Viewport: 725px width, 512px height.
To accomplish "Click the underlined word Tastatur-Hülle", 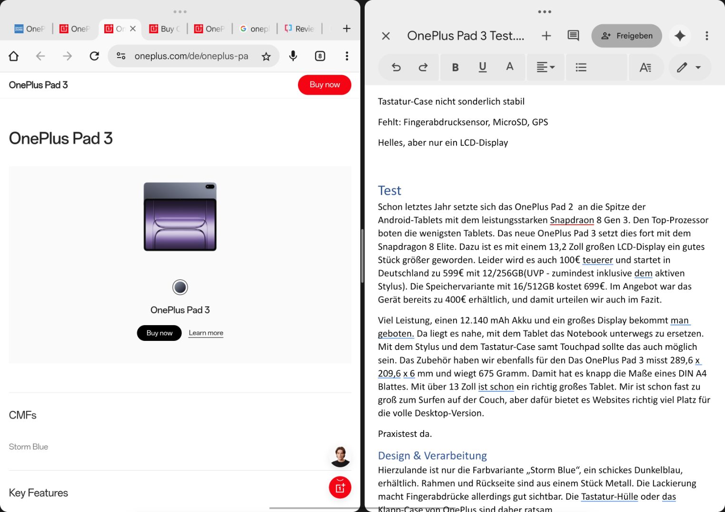I will [609, 497].
